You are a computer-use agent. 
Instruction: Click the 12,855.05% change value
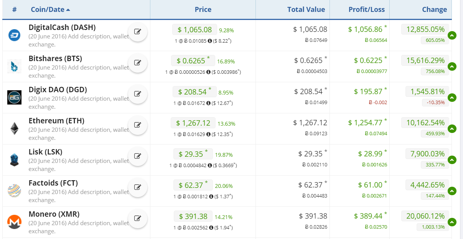pyautogui.click(x=425, y=29)
